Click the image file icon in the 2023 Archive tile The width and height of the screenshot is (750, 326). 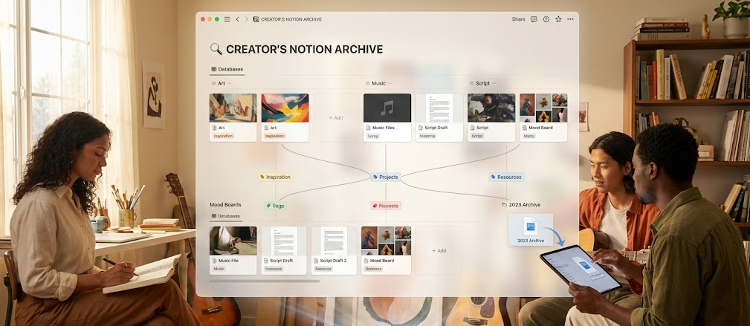coord(530,226)
